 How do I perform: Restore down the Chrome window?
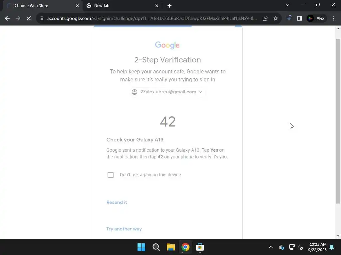pos(318,5)
